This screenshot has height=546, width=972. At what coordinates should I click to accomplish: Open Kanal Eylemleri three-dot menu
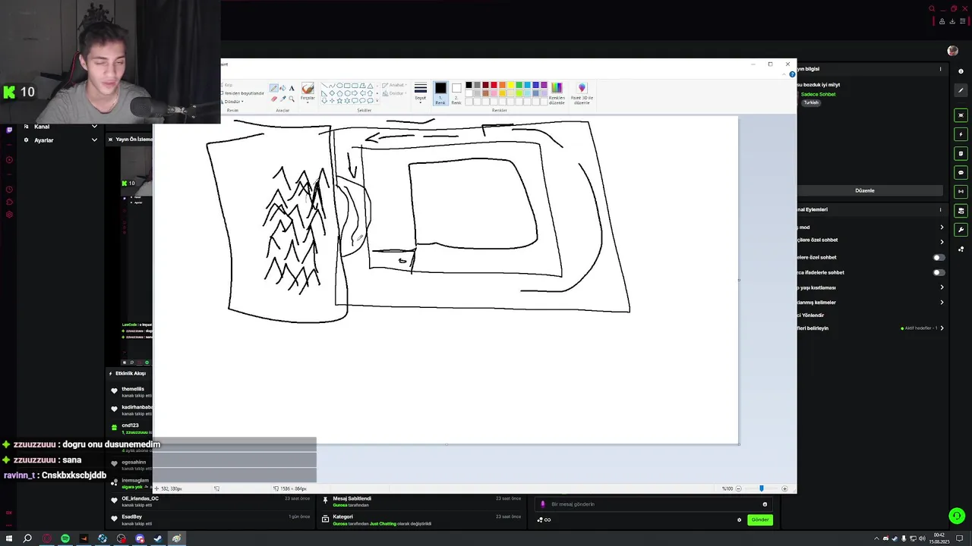[940, 210]
